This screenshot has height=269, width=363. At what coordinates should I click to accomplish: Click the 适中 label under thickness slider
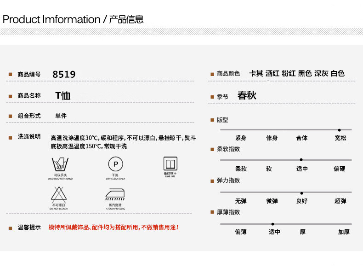(275, 232)
